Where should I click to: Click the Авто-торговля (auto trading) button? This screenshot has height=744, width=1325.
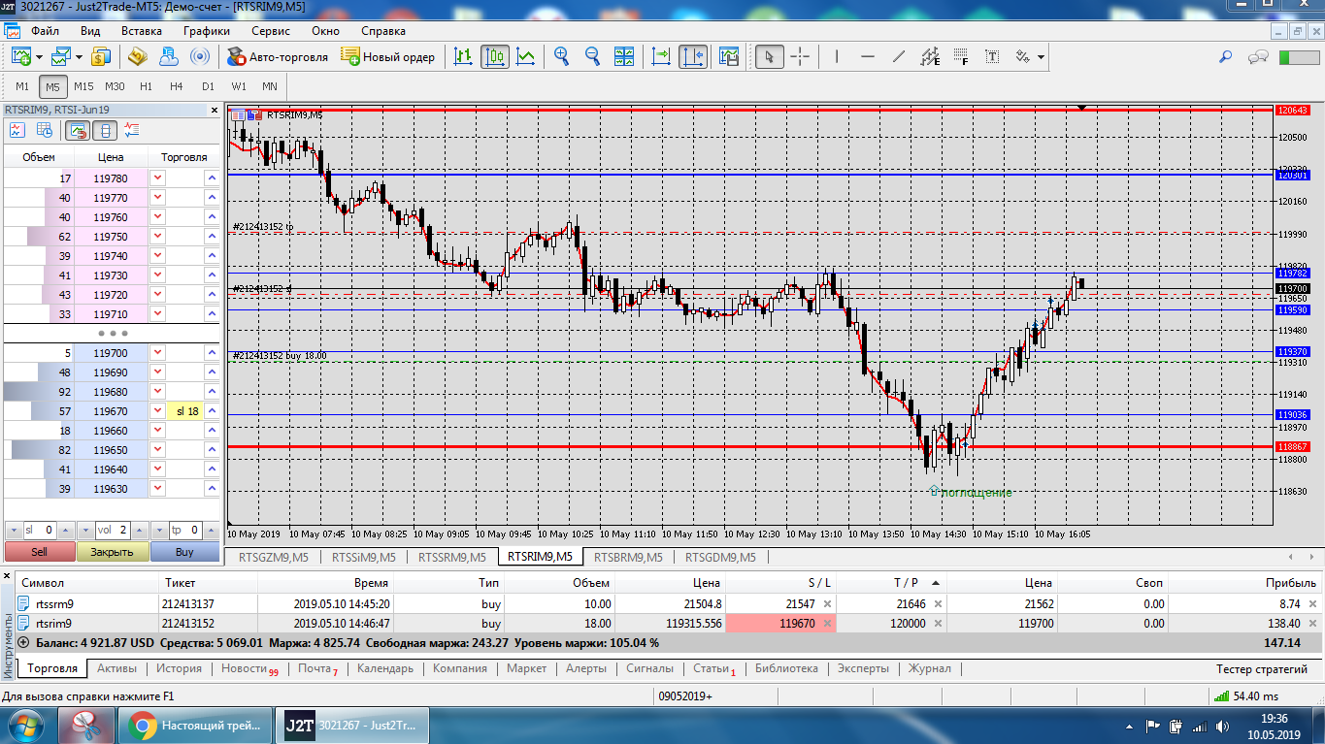278,57
